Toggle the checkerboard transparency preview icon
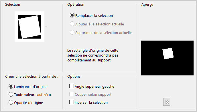The image size is (197, 112). [167, 102]
